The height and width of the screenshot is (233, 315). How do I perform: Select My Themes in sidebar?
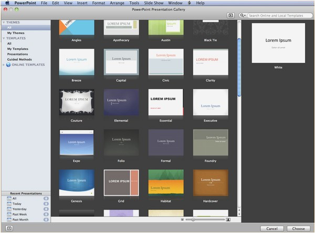tap(26, 33)
